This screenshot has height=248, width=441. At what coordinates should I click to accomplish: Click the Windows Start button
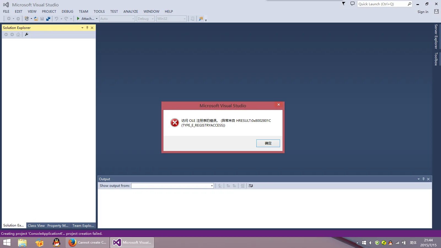[x=7, y=242]
